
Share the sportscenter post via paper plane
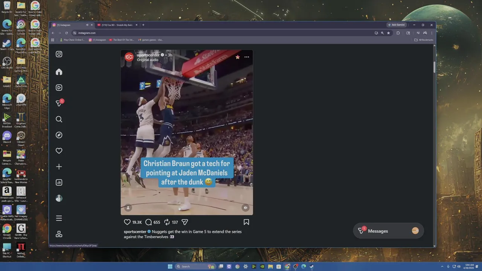[x=185, y=222]
